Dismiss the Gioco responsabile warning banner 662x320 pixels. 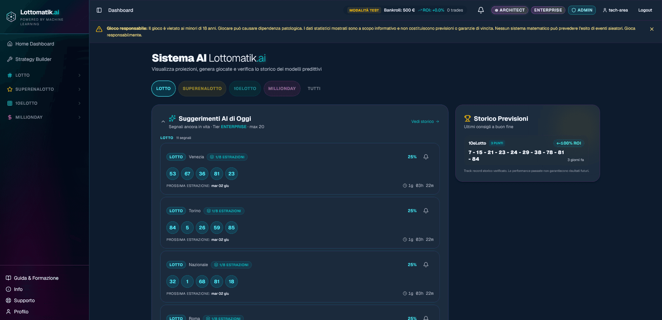tap(652, 29)
